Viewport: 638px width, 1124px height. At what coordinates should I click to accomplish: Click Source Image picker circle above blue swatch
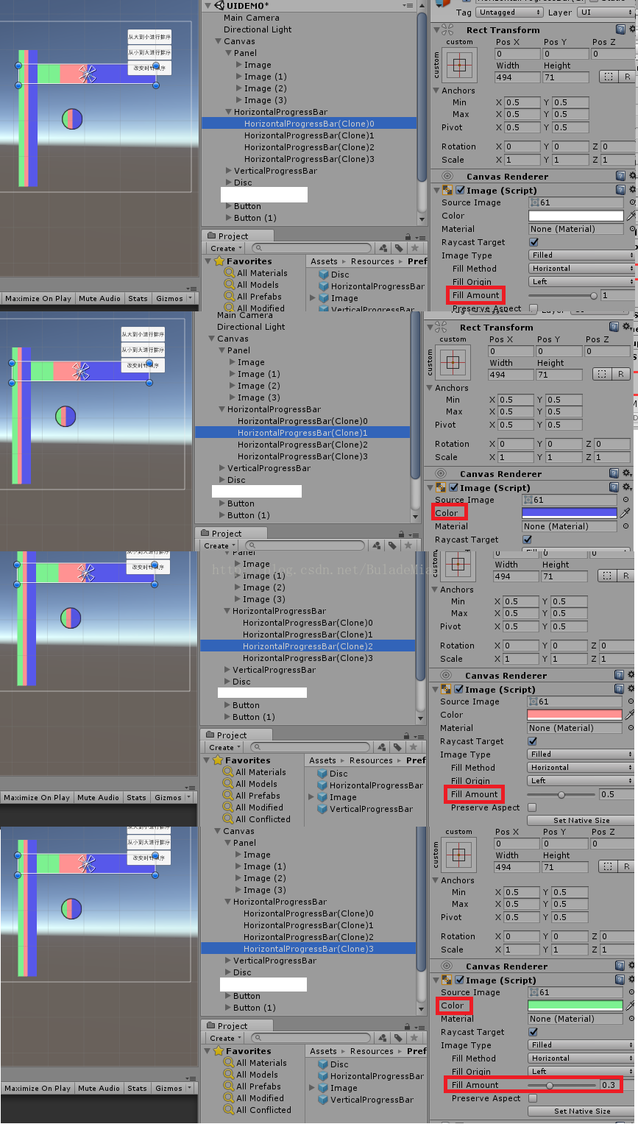point(625,500)
